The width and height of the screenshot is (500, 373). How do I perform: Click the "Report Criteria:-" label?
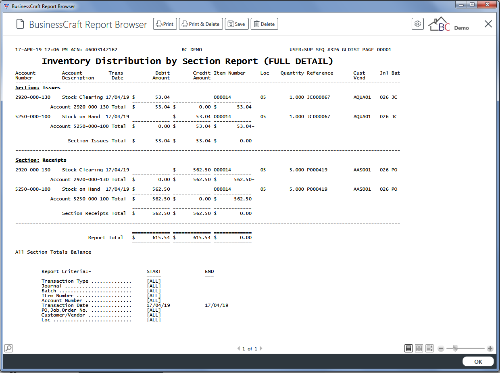click(66, 271)
